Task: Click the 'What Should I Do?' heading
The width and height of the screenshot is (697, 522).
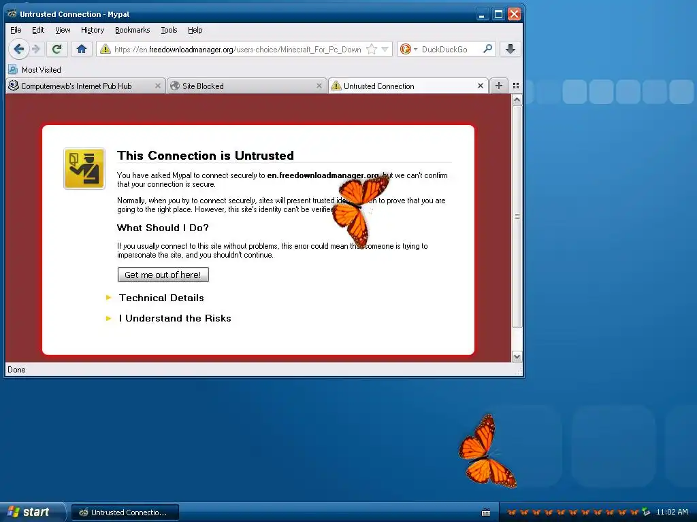Action: click(x=163, y=228)
